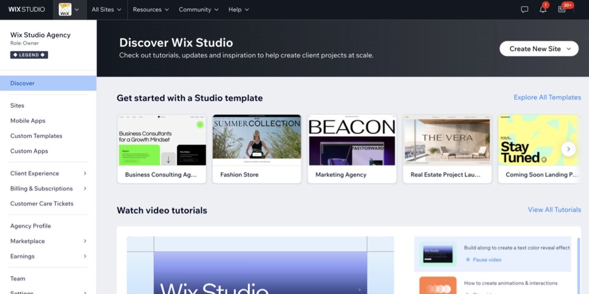Screen dimensions: 589x294
Task: Select Discover in the sidebar
Action: click(x=22, y=83)
